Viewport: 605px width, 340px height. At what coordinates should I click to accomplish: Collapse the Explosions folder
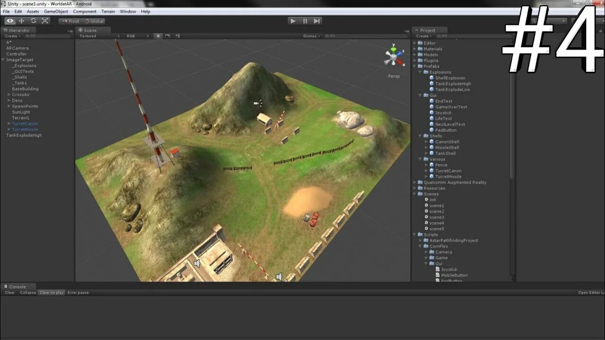421,72
